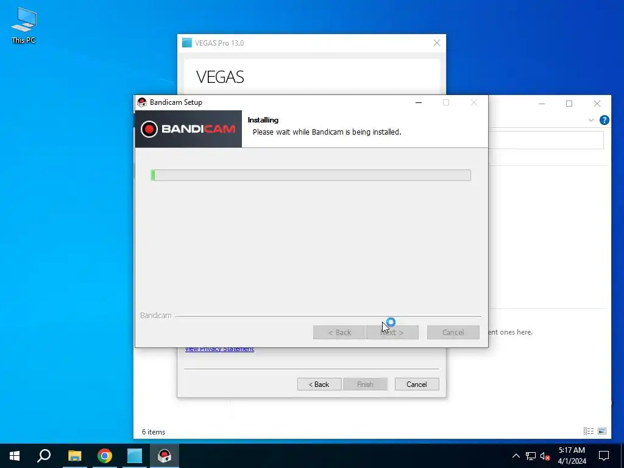Open taskbar search
The width and height of the screenshot is (624, 468).
coord(44,456)
